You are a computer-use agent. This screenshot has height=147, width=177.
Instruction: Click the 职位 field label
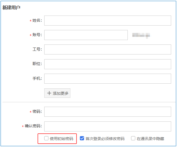[x=37, y=64]
